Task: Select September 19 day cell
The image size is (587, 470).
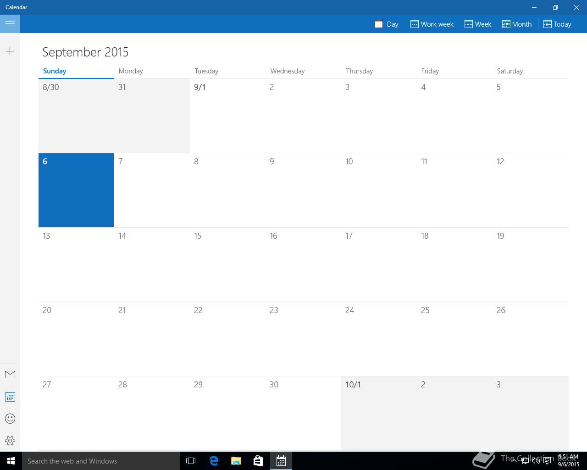Action: pyautogui.click(x=531, y=265)
